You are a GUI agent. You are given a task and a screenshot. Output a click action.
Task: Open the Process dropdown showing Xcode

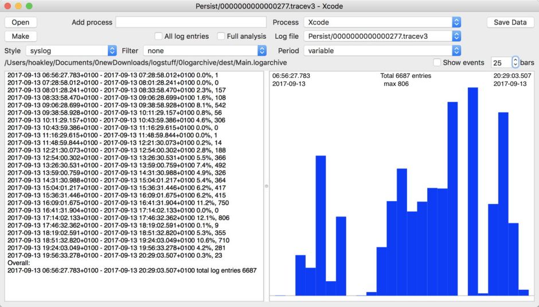click(382, 22)
